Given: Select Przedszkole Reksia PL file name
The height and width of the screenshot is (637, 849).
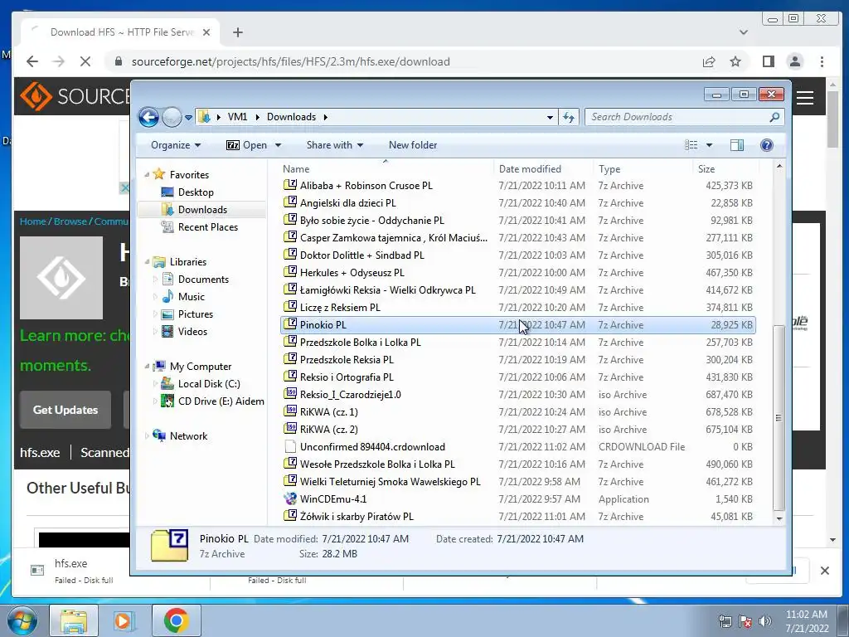Looking at the screenshot, I should [x=347, y=360].
